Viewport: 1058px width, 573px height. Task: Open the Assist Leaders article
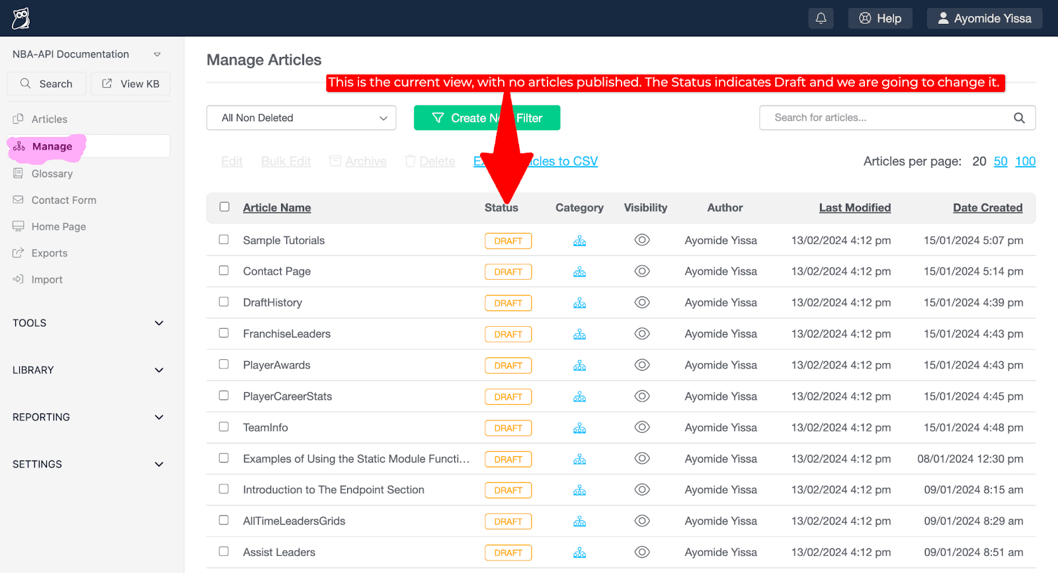pyautogui.click(x=279, y=552)
